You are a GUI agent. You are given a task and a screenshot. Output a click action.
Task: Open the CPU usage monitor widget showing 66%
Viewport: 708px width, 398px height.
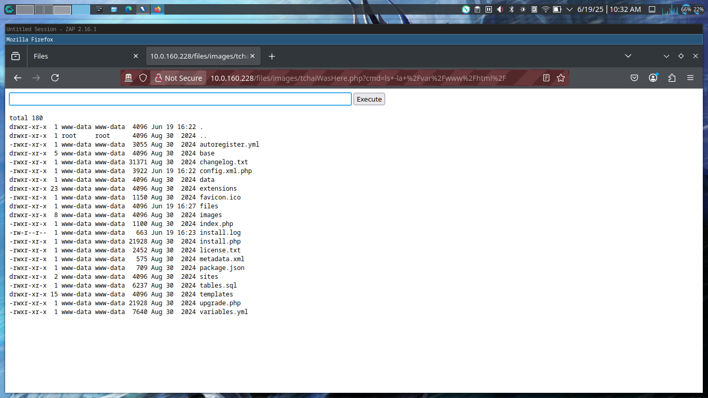pyautogui.click(x=685, y=9)
